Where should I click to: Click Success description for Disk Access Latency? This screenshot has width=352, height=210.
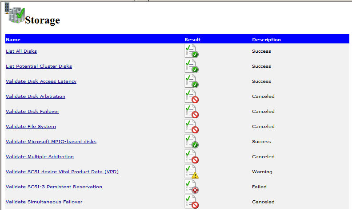coord(261,81)
